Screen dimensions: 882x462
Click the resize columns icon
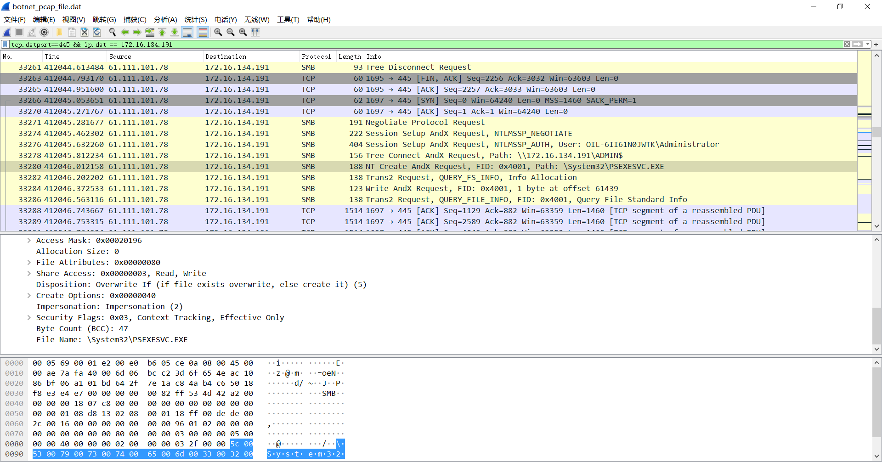(x=255, y=32)
